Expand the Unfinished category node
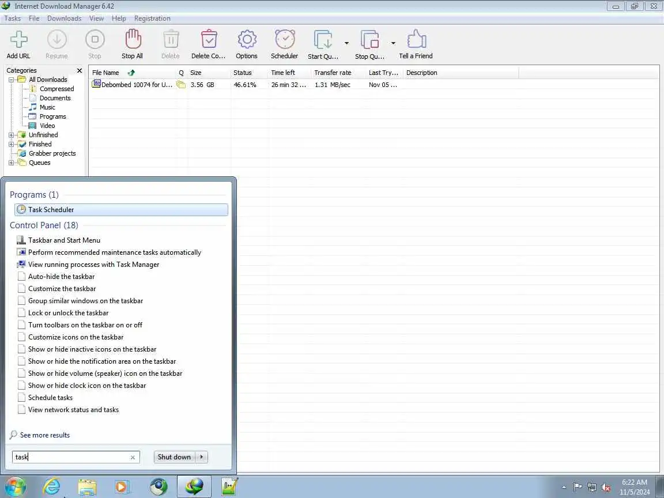 point(12,135)
